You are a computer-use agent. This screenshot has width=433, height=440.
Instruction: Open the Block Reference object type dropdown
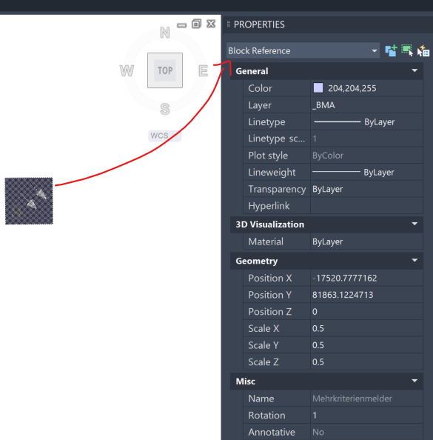[x=303, y=51]
